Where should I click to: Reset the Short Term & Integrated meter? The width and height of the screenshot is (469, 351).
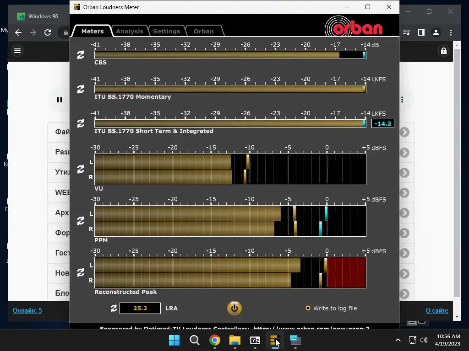coord(81,123)
